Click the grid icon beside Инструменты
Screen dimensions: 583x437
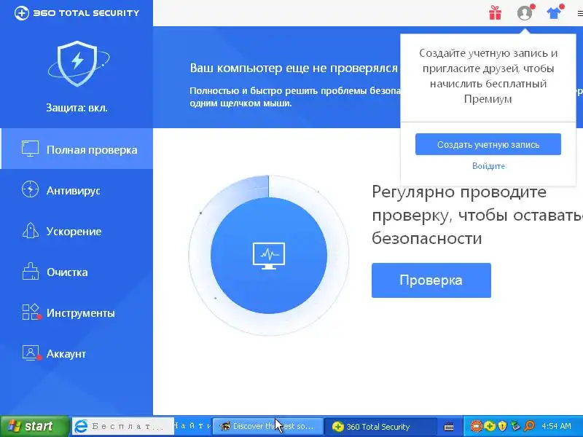[x=31, y=312]
